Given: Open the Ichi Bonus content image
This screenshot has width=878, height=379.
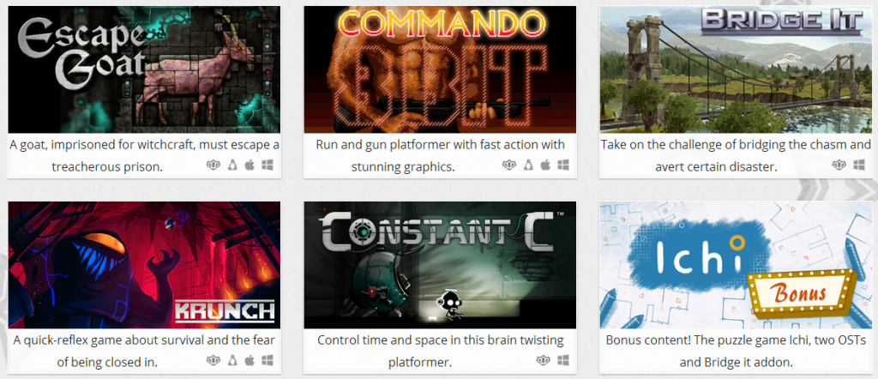Looking at the screenshot, I should click(736, 265).
